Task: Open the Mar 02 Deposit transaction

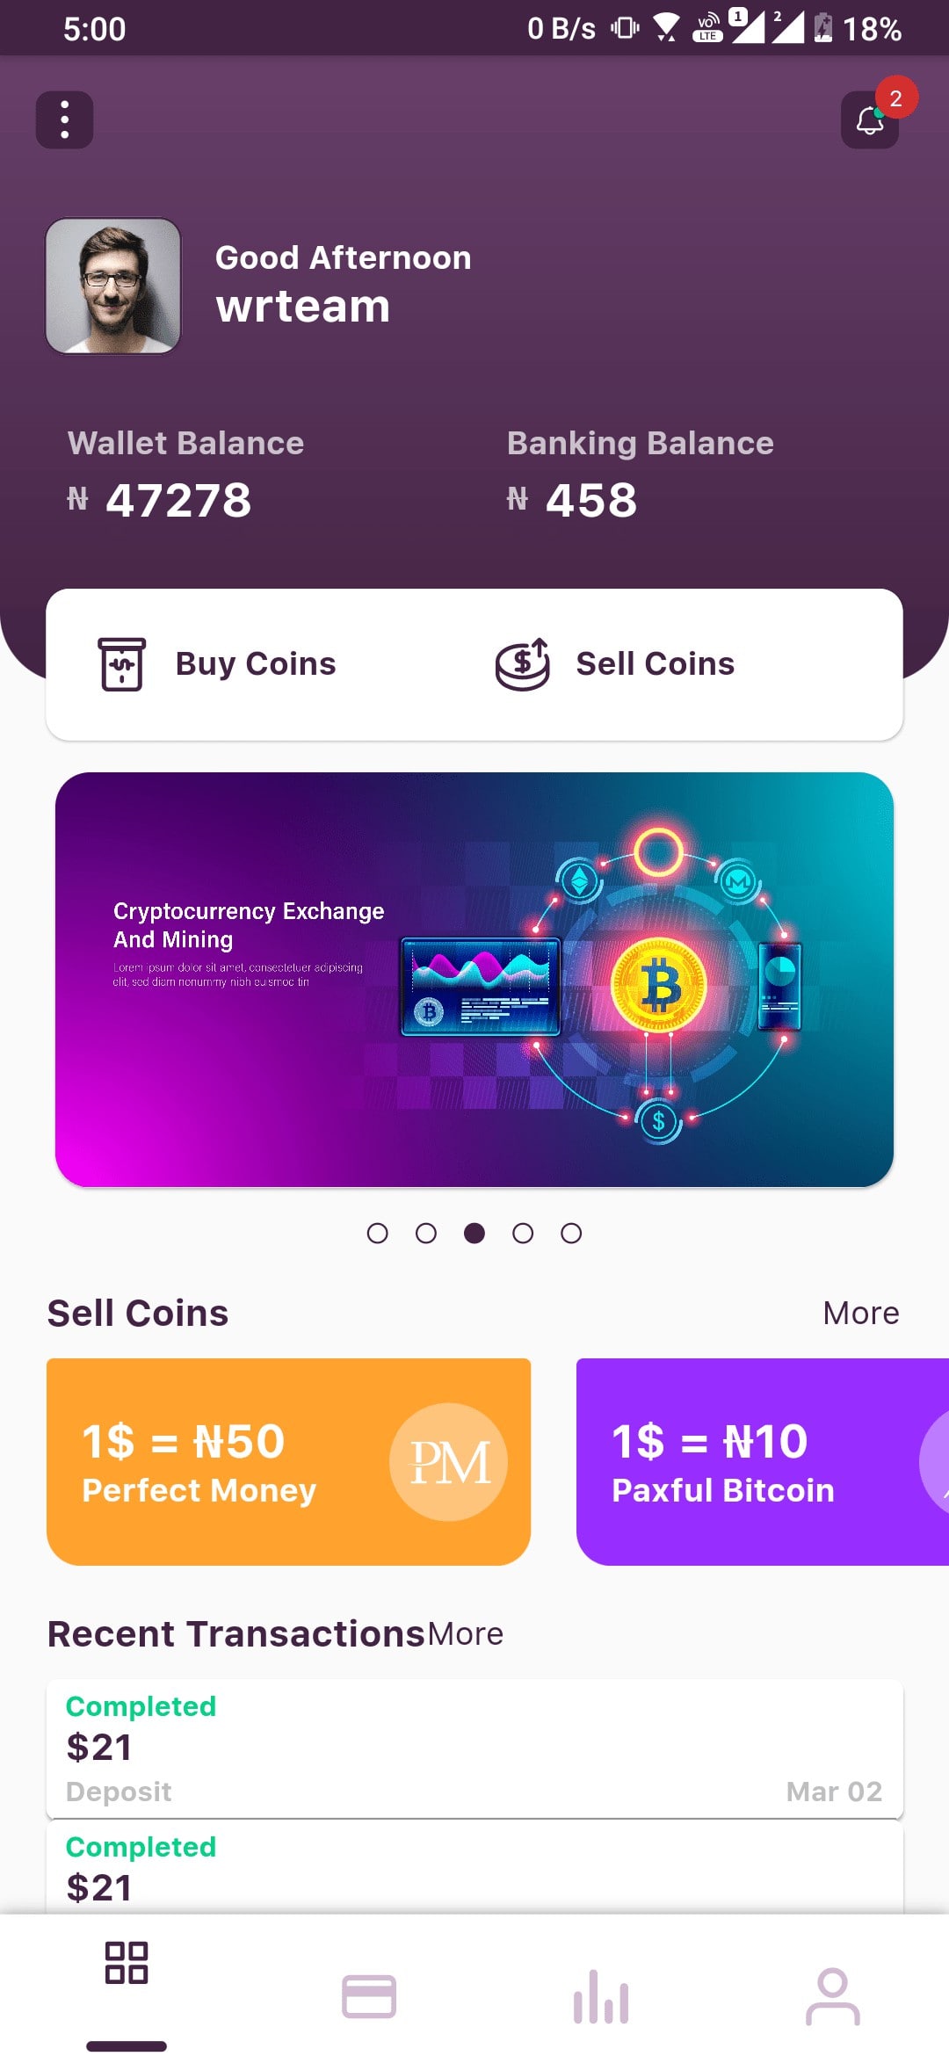Action: [474, 1748]
